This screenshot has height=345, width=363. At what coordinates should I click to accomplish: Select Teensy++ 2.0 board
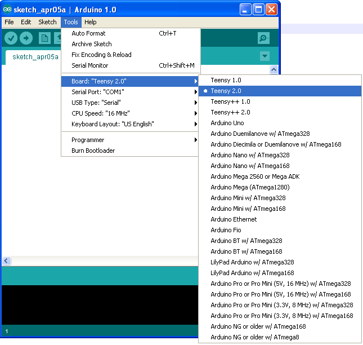280,112
